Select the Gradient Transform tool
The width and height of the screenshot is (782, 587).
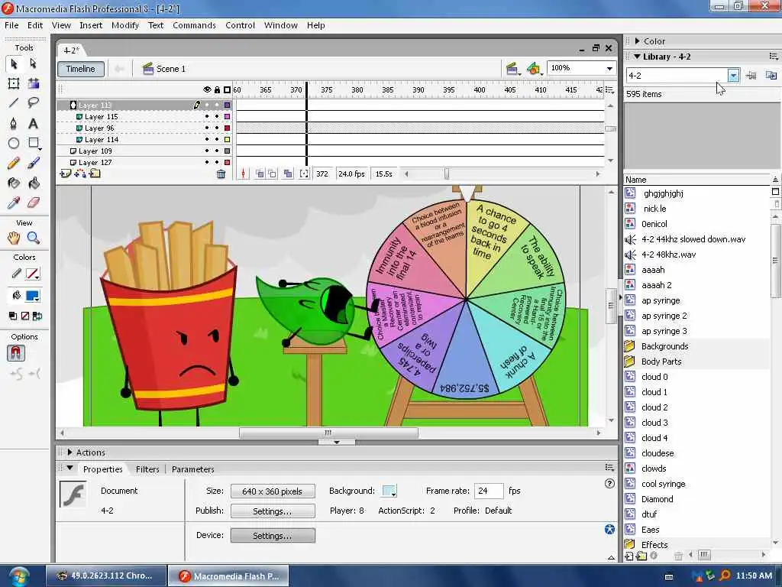pyautogui.click(x=34, y=83)
